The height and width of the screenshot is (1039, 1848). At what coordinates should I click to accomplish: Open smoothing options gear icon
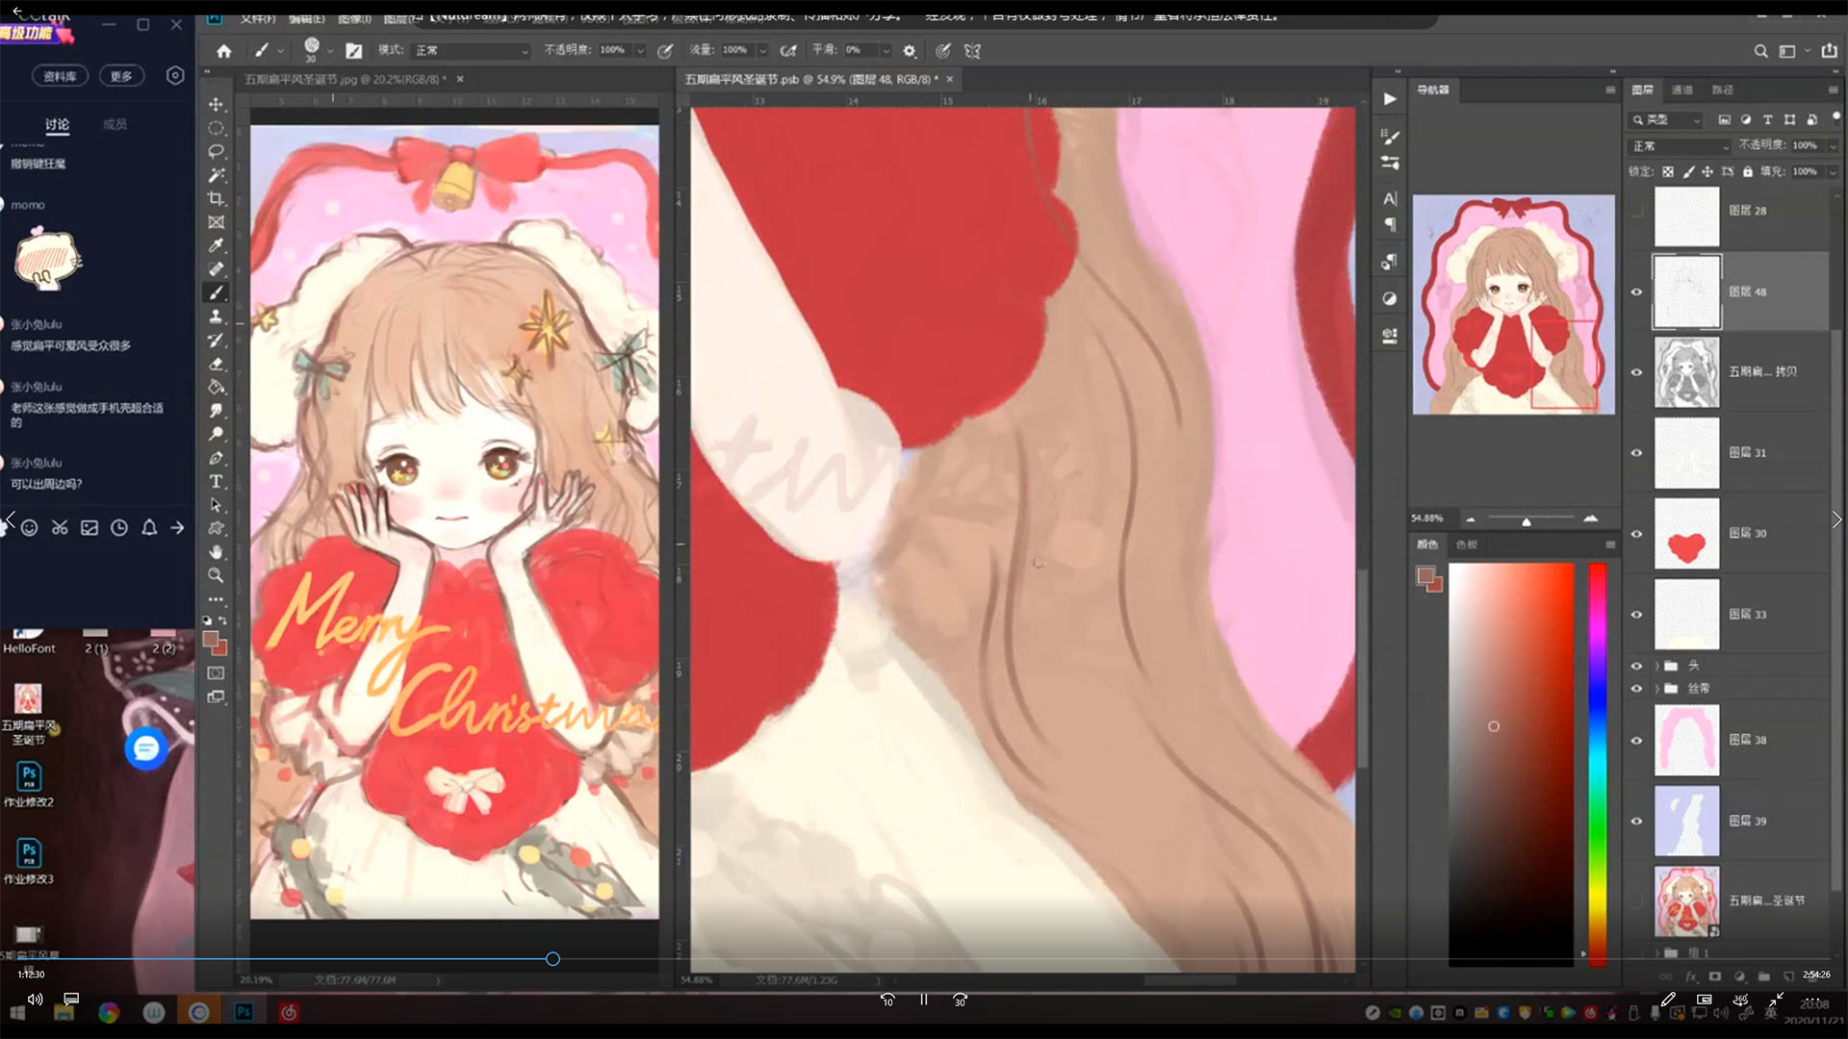(x=910, y=51)
